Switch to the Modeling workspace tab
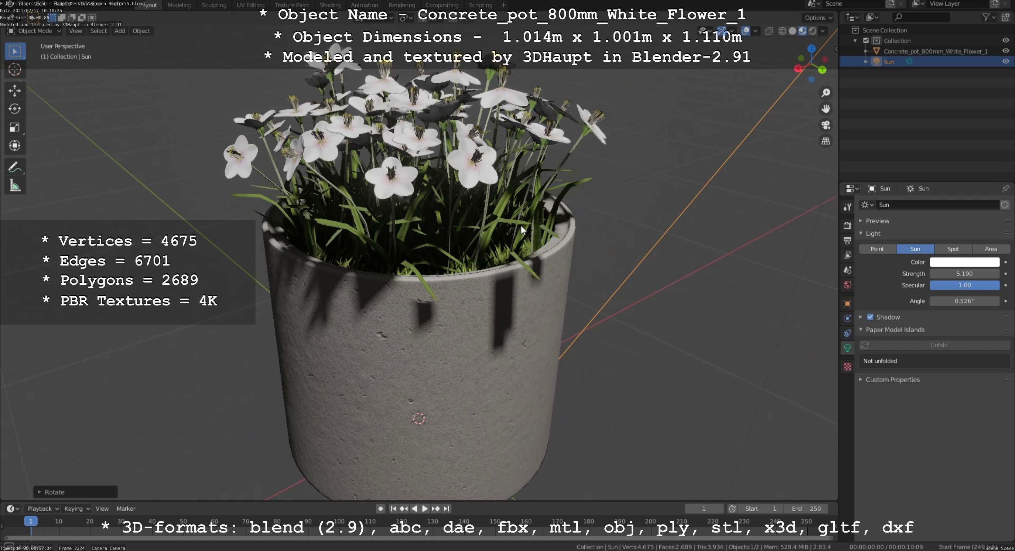This screenshot has width=1015, height=551. pyautogui.click(x=179, y=5)
